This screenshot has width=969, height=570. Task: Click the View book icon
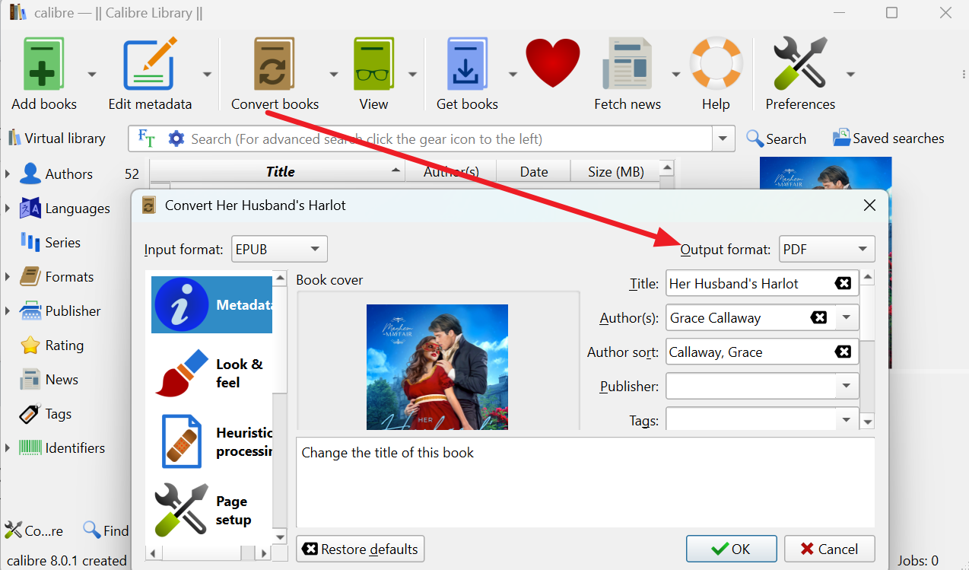coord(373,65)
